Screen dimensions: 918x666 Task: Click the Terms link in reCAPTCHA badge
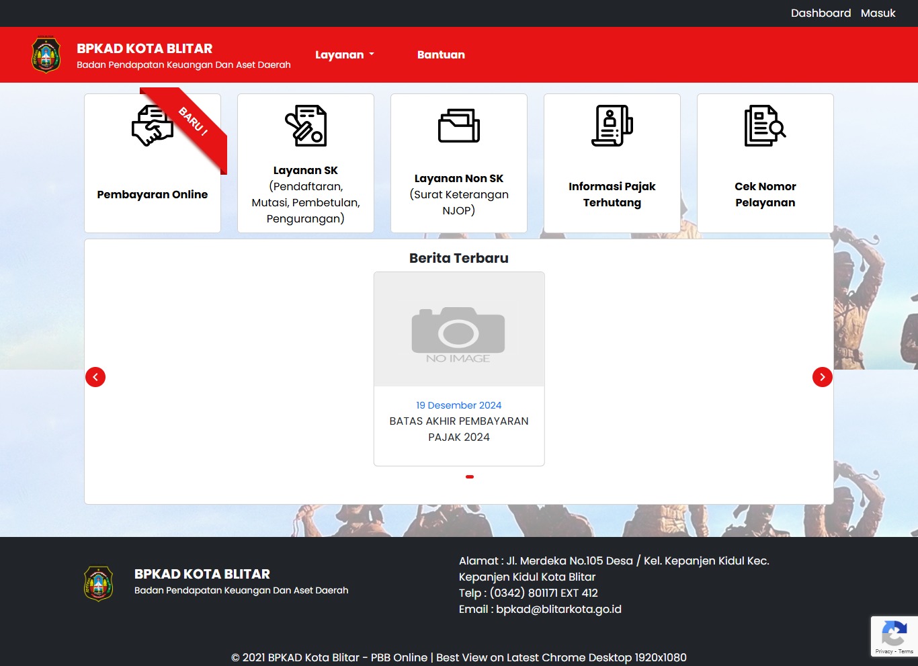click(x=906, y=651)
